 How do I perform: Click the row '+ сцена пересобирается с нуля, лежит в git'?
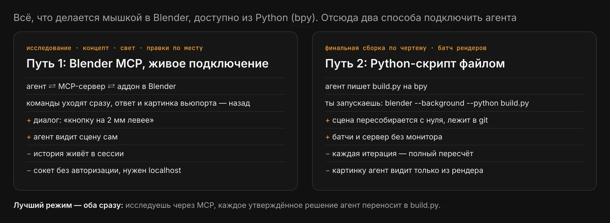(454, 120)
